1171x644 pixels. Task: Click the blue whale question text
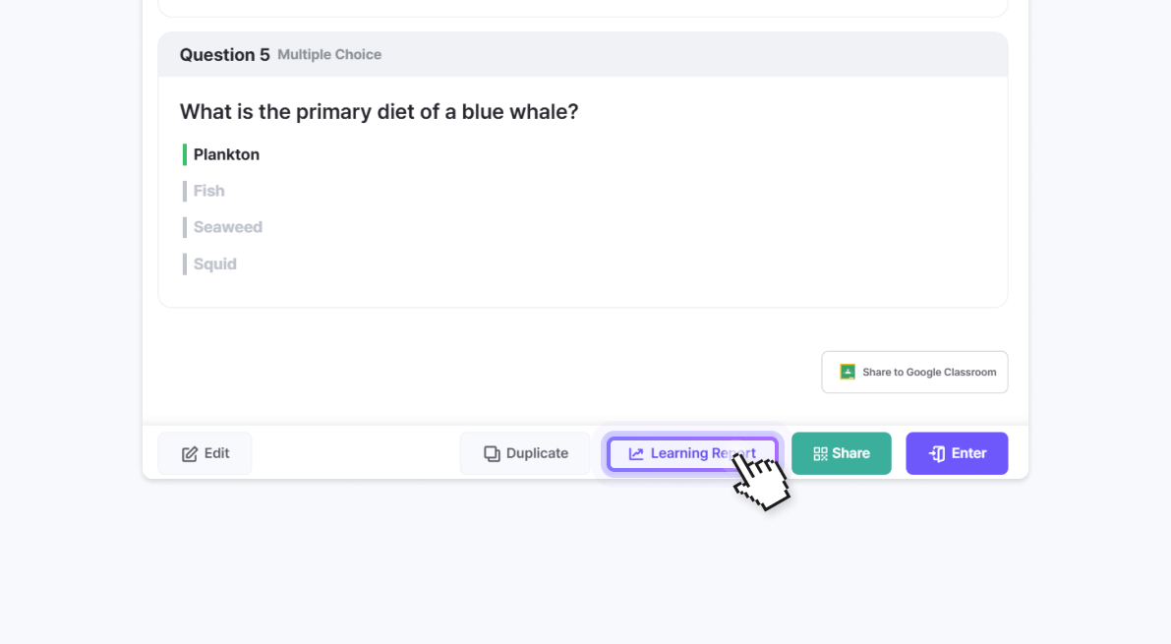click(379, 112)
